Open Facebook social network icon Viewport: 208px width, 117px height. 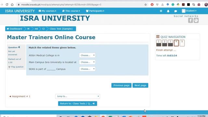[x=190, y=20]
